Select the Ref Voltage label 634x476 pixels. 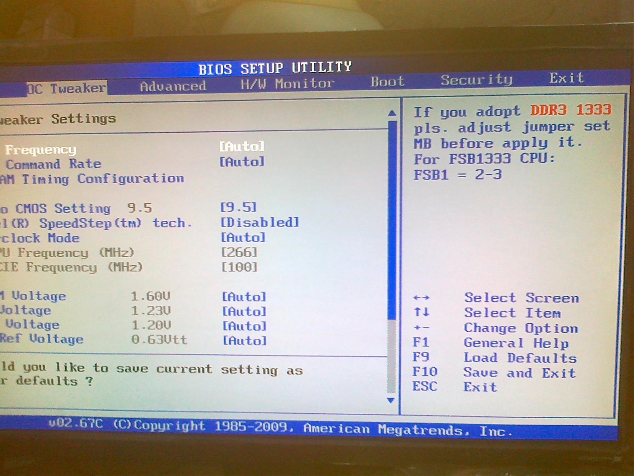(x=41, y=339)
